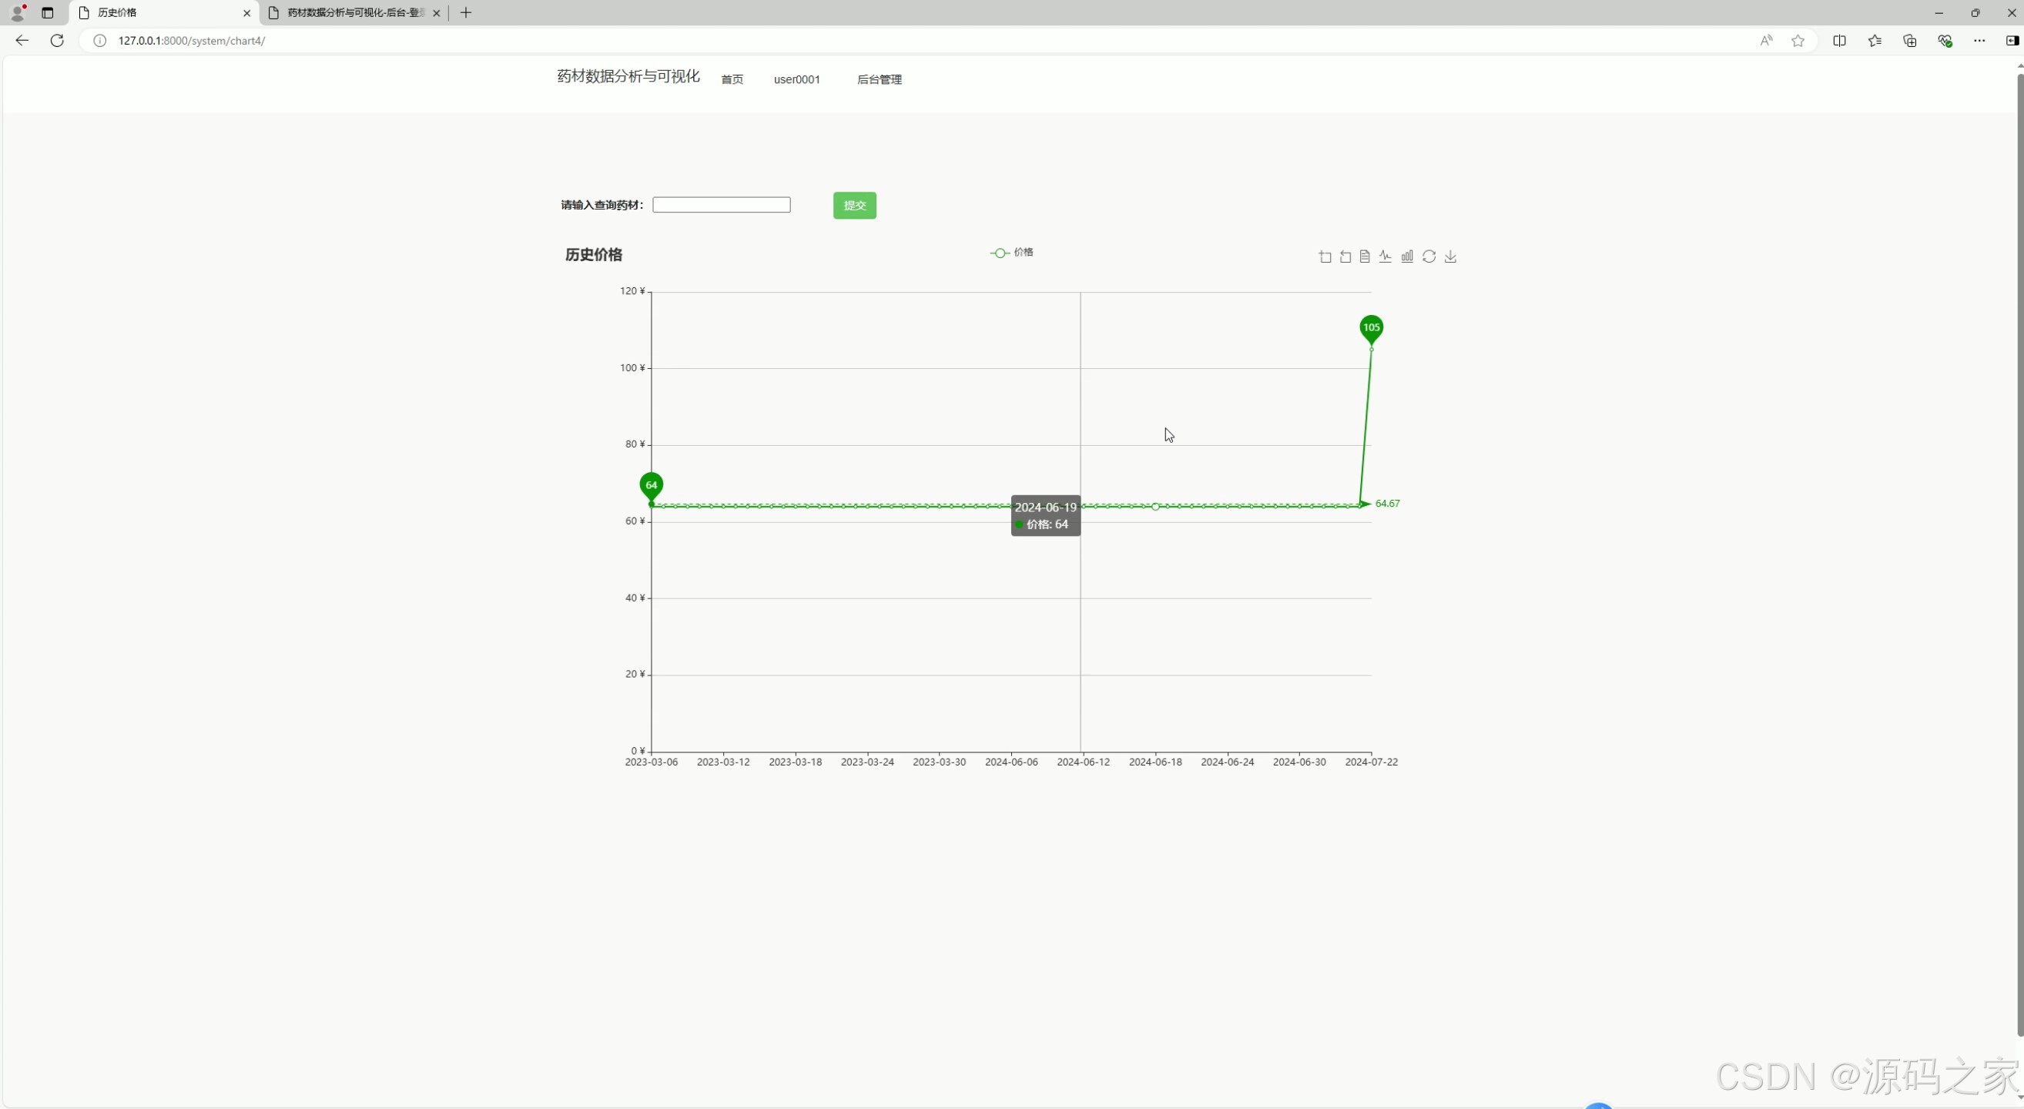Open the chart data view icon
Image resolution: width=2024 pixels, height=1109 pixels.
(x=1365, y=256)
